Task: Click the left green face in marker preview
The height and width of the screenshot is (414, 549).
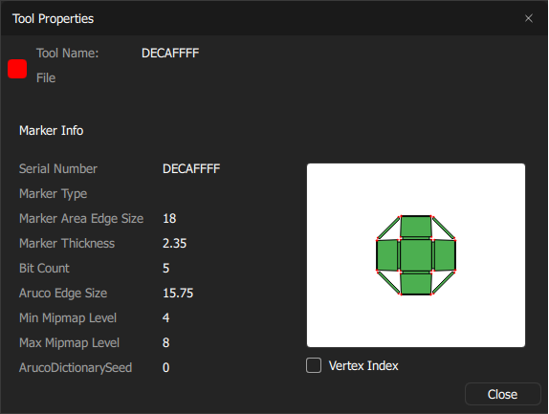Action: point(387,255)
